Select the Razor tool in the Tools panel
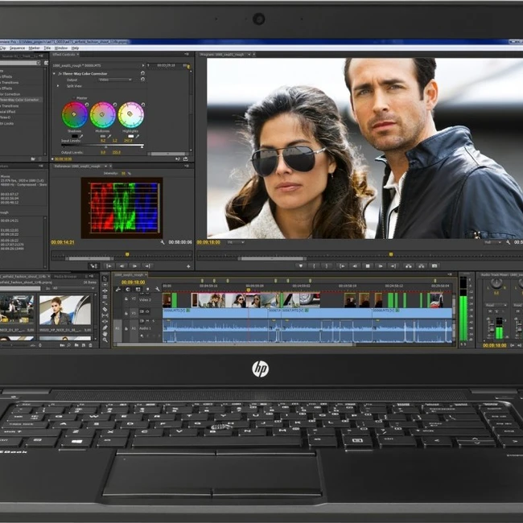523x523 pixels. pos(105,309)
